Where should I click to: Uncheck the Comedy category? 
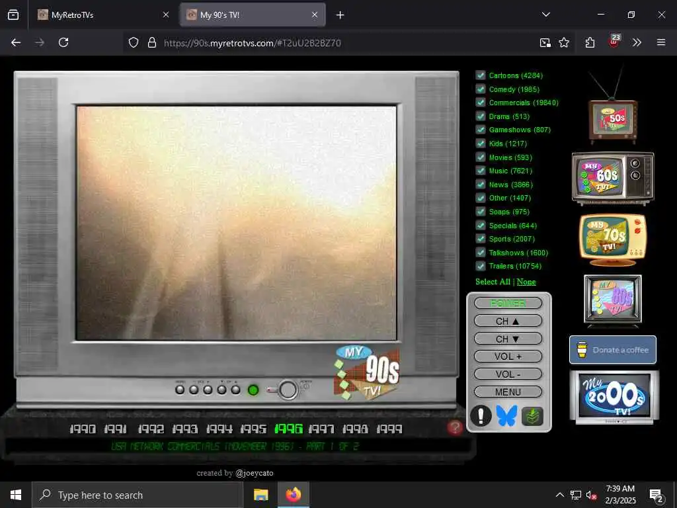(x=481, y=89)
